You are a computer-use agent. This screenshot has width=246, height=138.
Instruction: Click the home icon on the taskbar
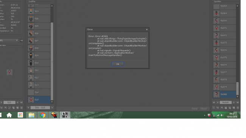9,115
